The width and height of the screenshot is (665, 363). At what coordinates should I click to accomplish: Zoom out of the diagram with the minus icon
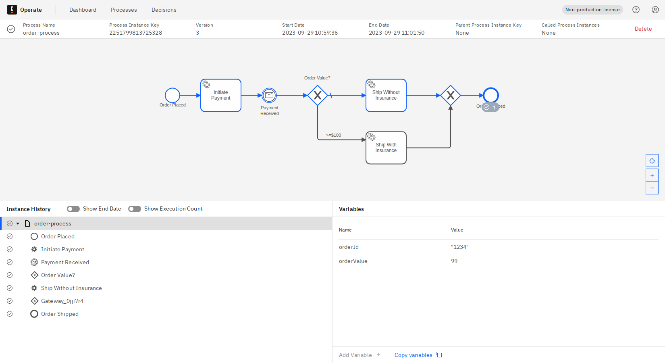(x=652, y=188)
